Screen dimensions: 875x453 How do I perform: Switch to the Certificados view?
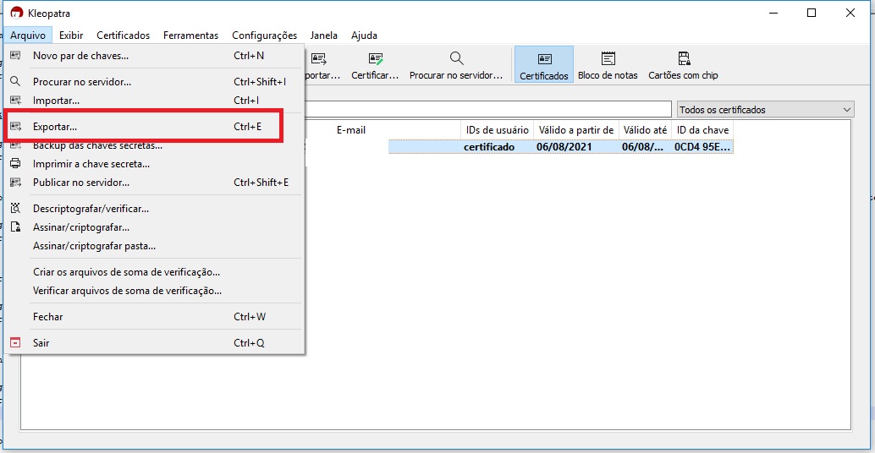point(544,64)
